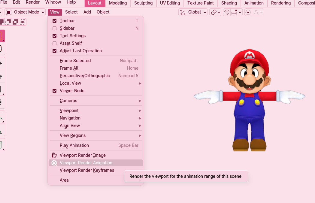
Task: Switch to the Rendering workspace tab
Action: pos(281,3)
